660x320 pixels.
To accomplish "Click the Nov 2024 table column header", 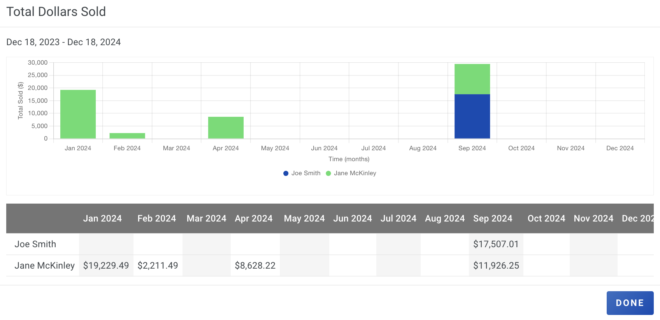I will coord(593,218).
